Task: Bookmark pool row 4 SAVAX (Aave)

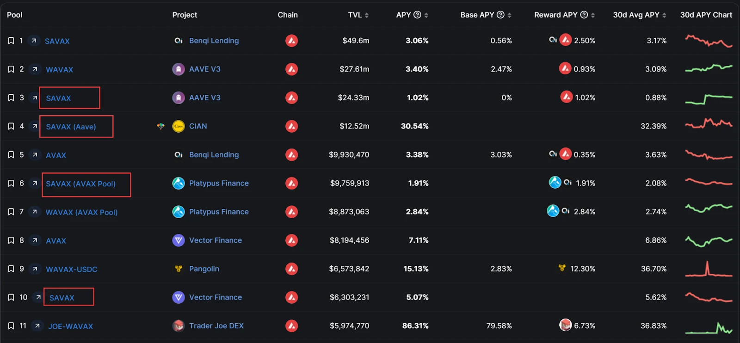Action: 11,126
